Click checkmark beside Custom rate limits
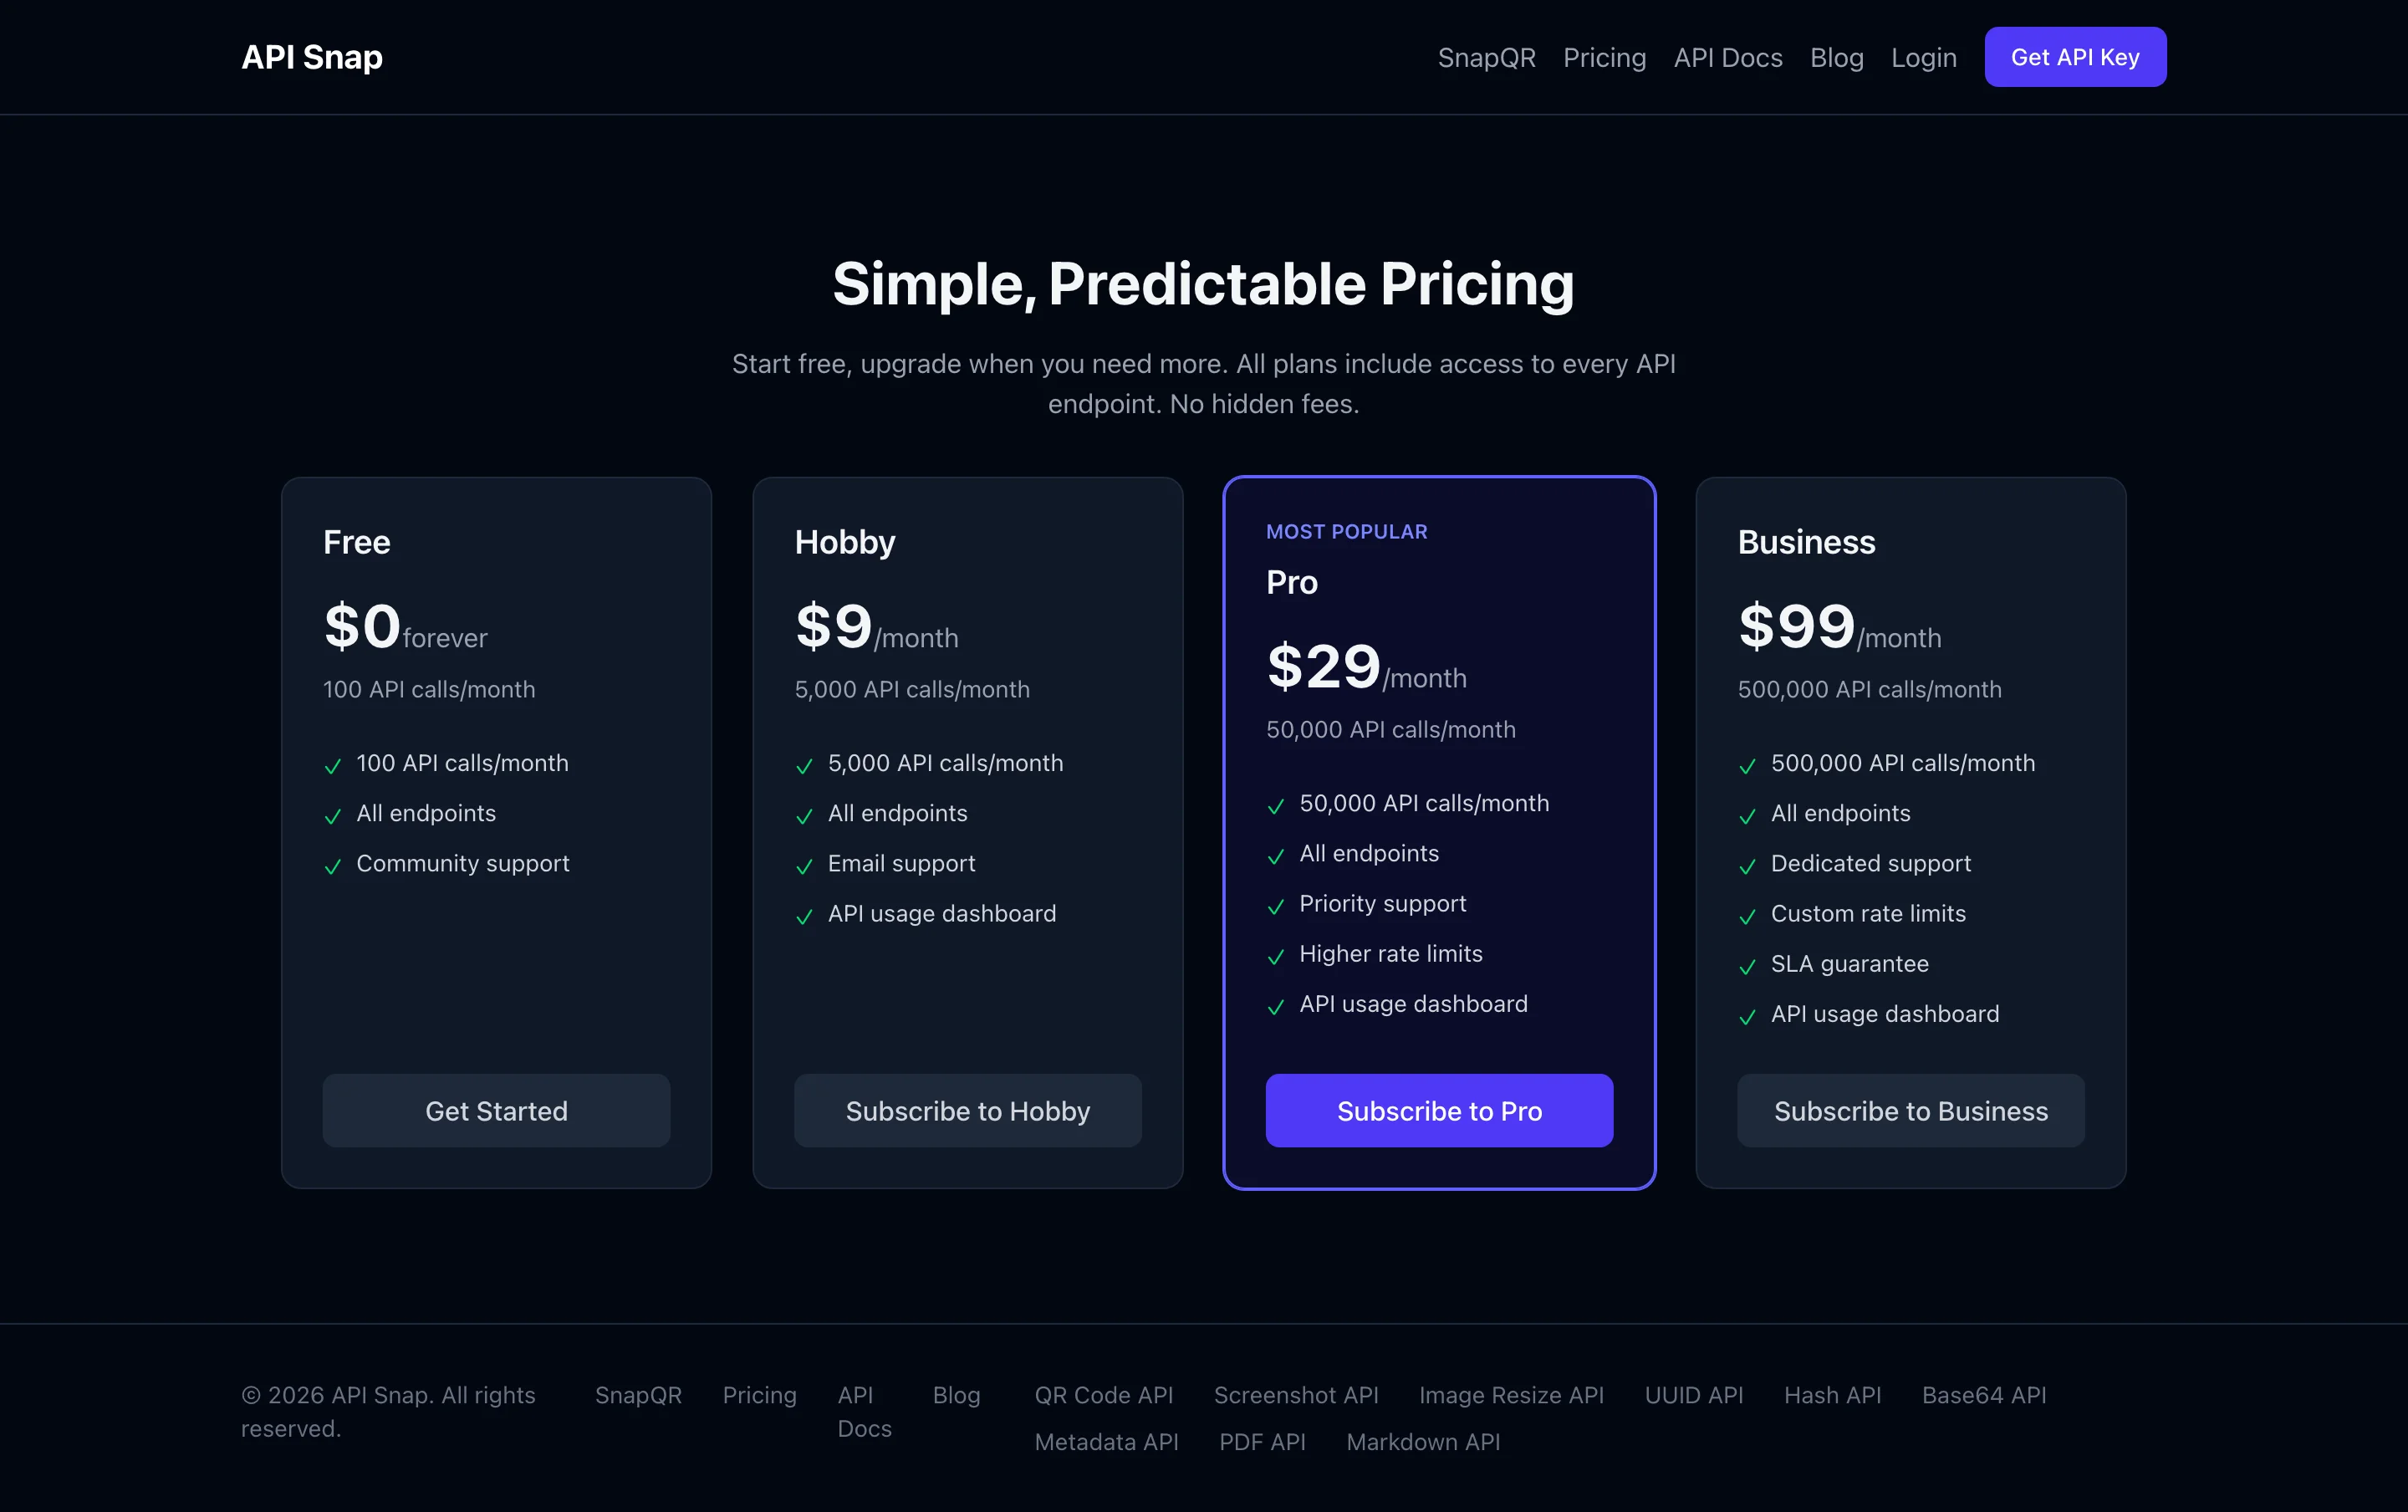This screenshot has width=2408, height=1512. click(x=1747, y=916)
